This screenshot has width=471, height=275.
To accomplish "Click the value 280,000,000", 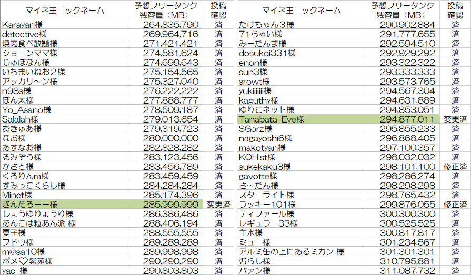I will point(171,138).
